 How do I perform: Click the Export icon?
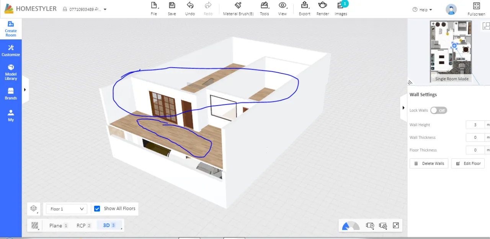click(304, 6)
